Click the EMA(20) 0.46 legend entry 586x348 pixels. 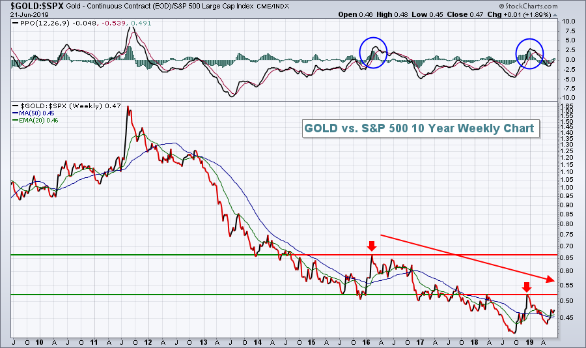point(35,120)
